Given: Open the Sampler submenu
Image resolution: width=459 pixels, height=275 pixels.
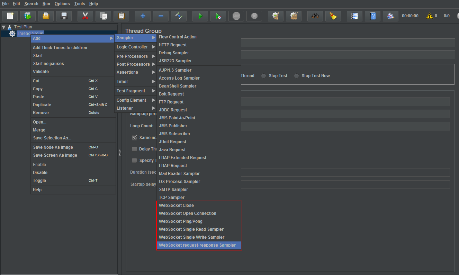Looking at the screenshot, I should point(136,38).
